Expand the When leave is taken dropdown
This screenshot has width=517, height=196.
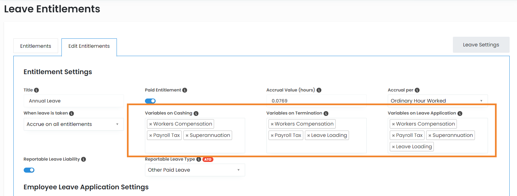(x=73, y=124)
